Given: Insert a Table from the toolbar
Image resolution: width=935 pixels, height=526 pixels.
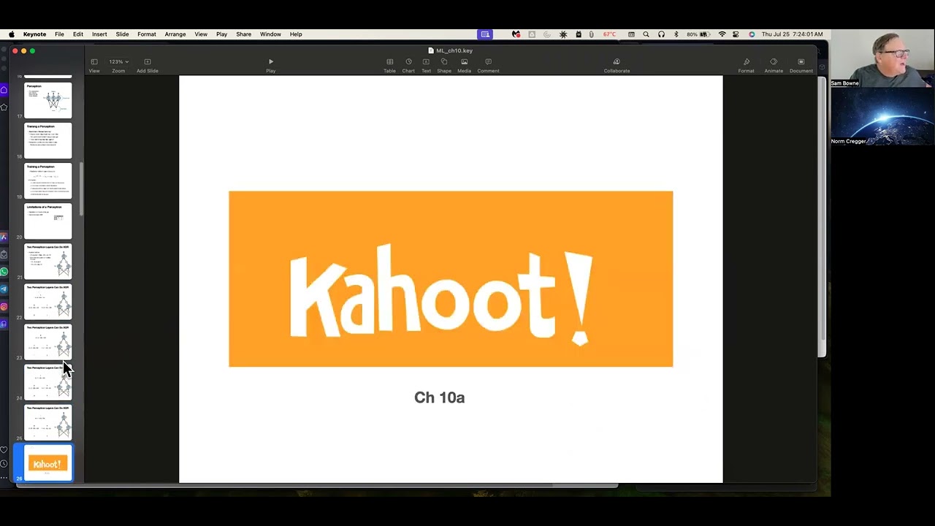Looking at the screenshot, I should click(389, 65).
